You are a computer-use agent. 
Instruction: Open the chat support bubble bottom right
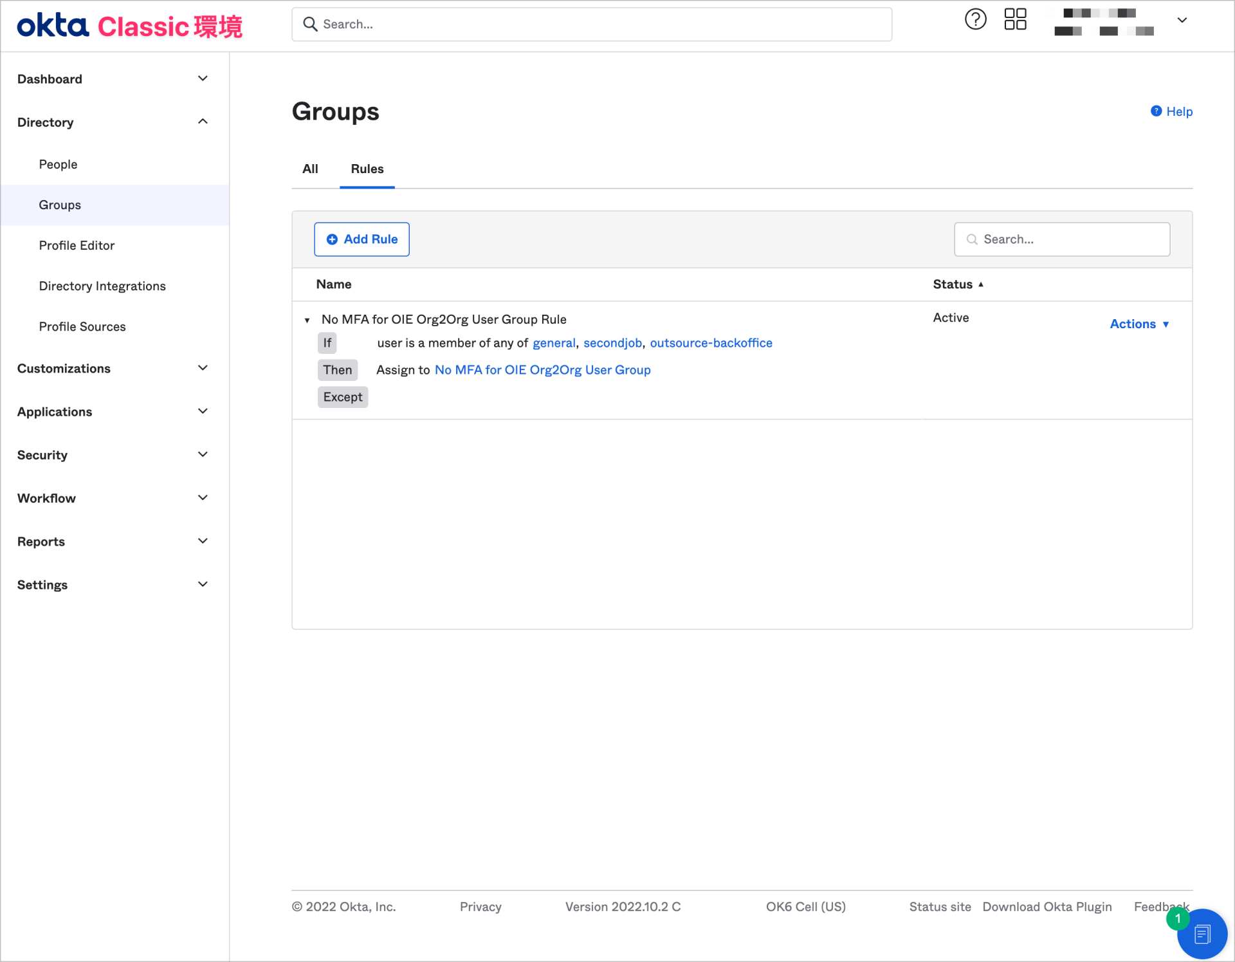1203,933
